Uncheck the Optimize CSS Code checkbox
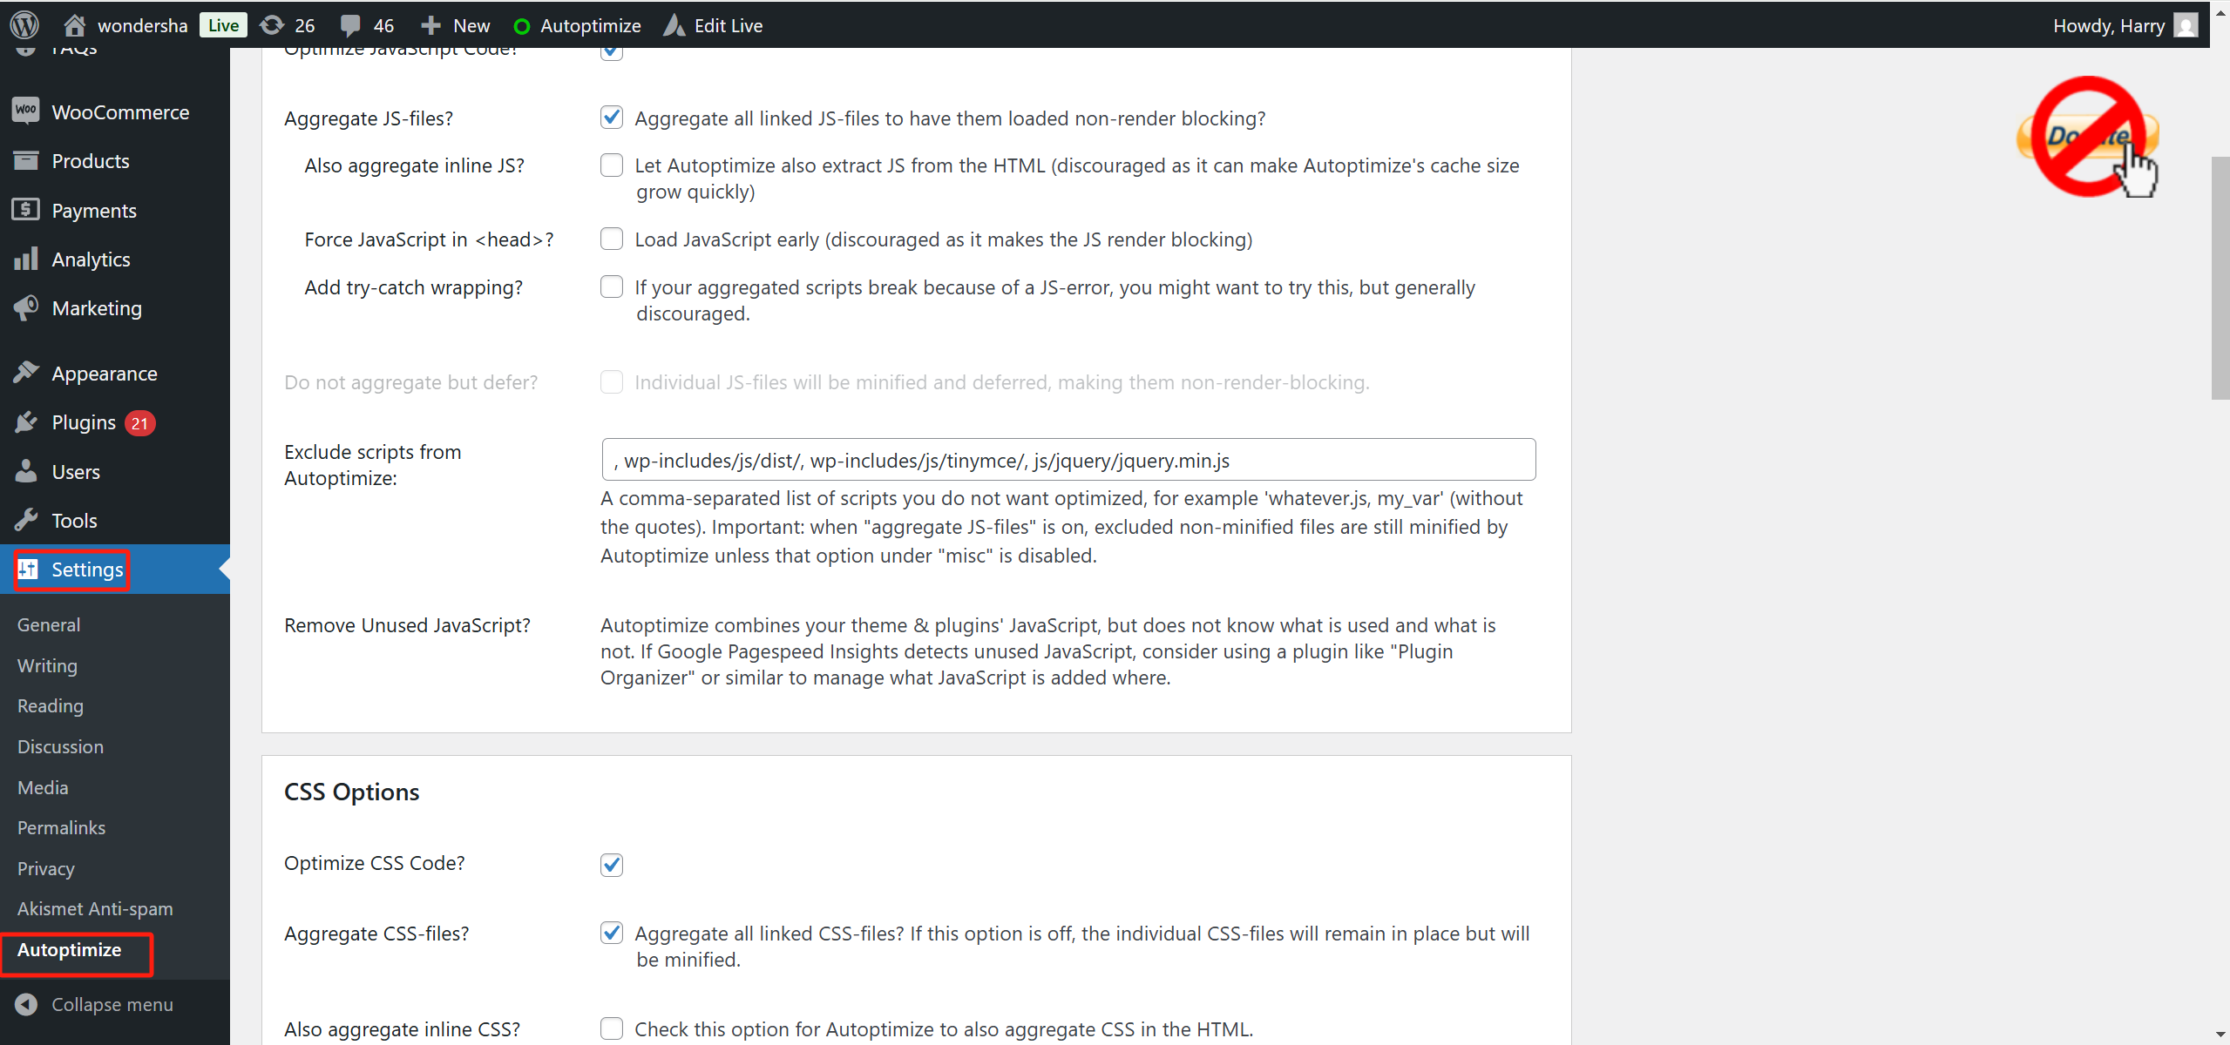 (612, 864)
